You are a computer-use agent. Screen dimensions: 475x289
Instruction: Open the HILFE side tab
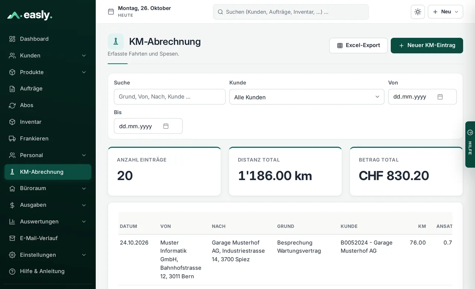pos(470,144)
